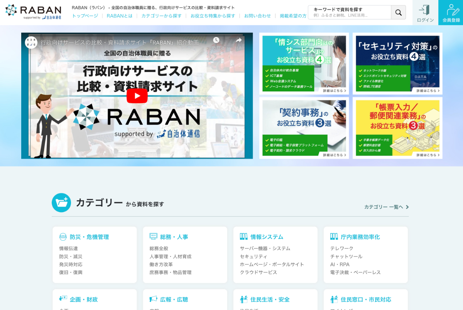Select the AI・RPA subcategory
The width and height of the screenshot is (463, 310).
(340, 264)
